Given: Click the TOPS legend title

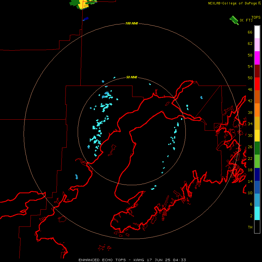Looking at the screenshot, I should tap(256, 17).
